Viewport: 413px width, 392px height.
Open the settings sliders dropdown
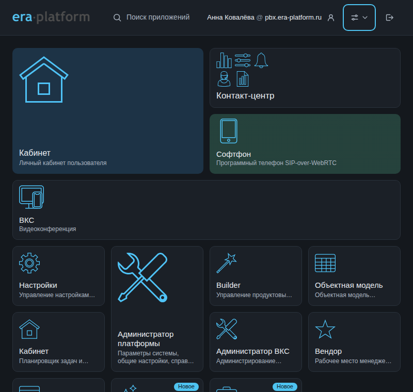pos(359,18)
